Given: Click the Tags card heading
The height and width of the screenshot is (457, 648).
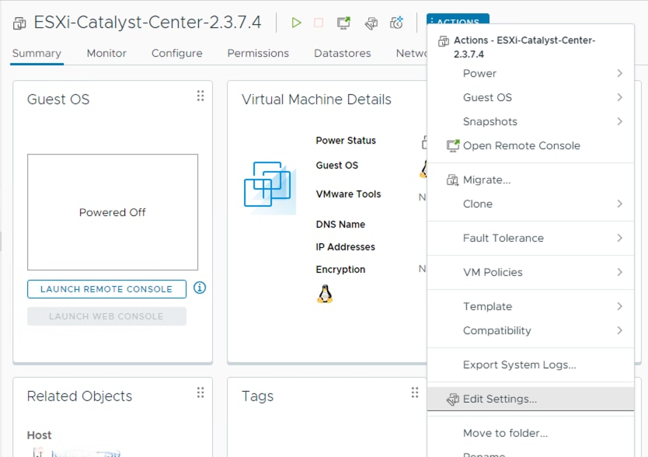Looking at the screenshot, I should 257,396.
